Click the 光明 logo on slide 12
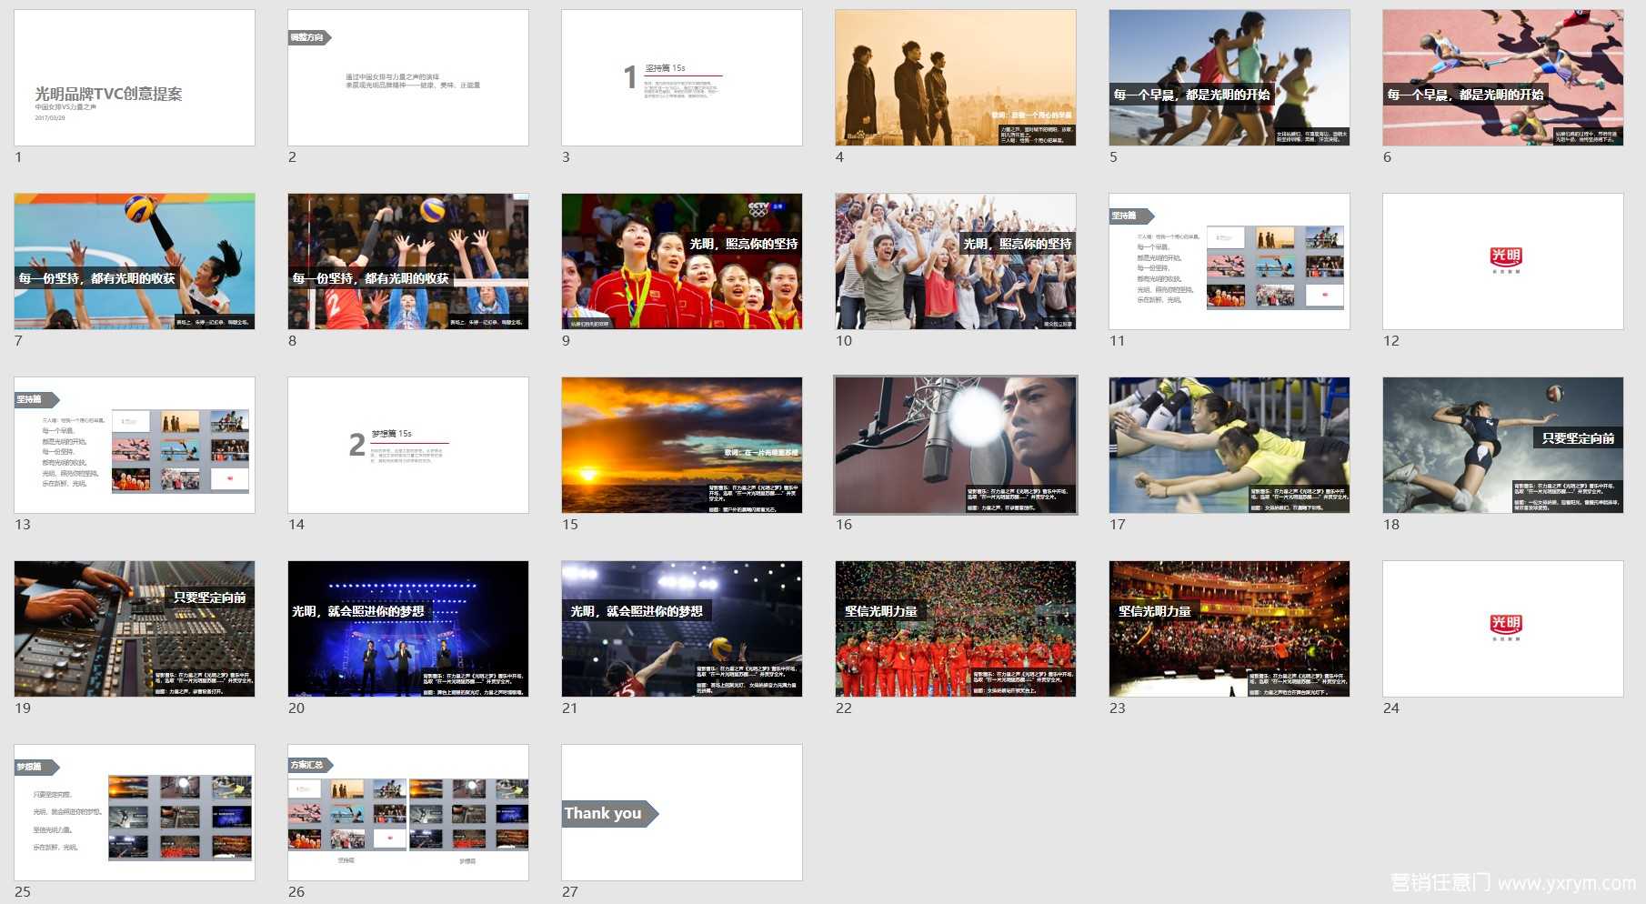This screenshot has height=904, width=1646. 1506,260
